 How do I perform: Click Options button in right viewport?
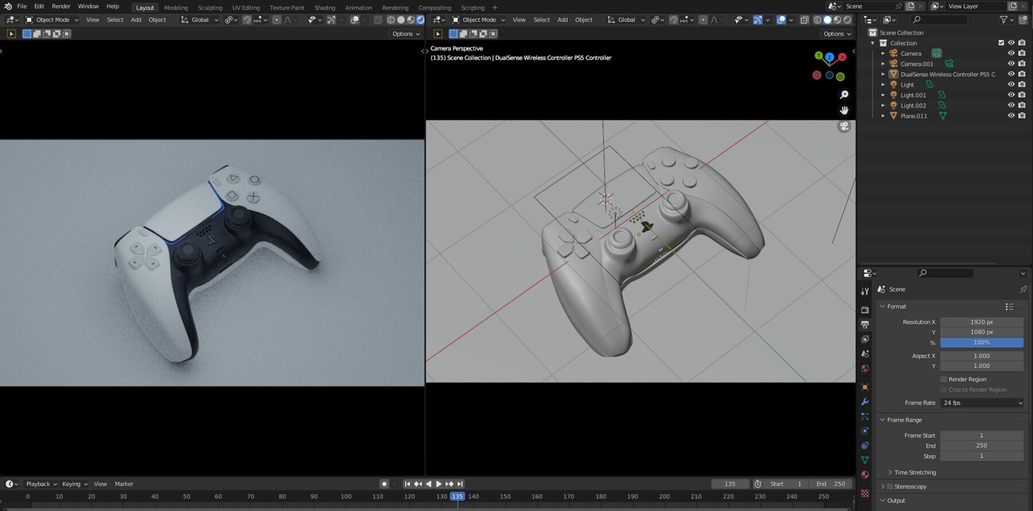coord(837,34)
